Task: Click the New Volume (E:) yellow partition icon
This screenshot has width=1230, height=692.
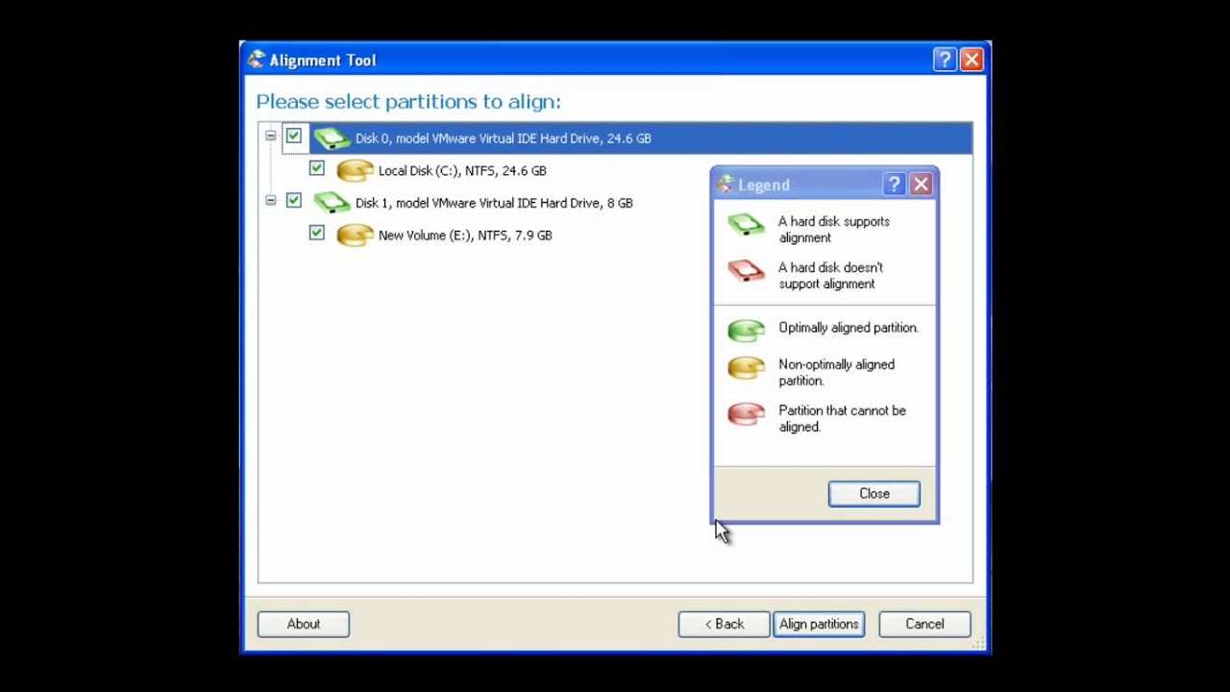Action: pos(355,235)
